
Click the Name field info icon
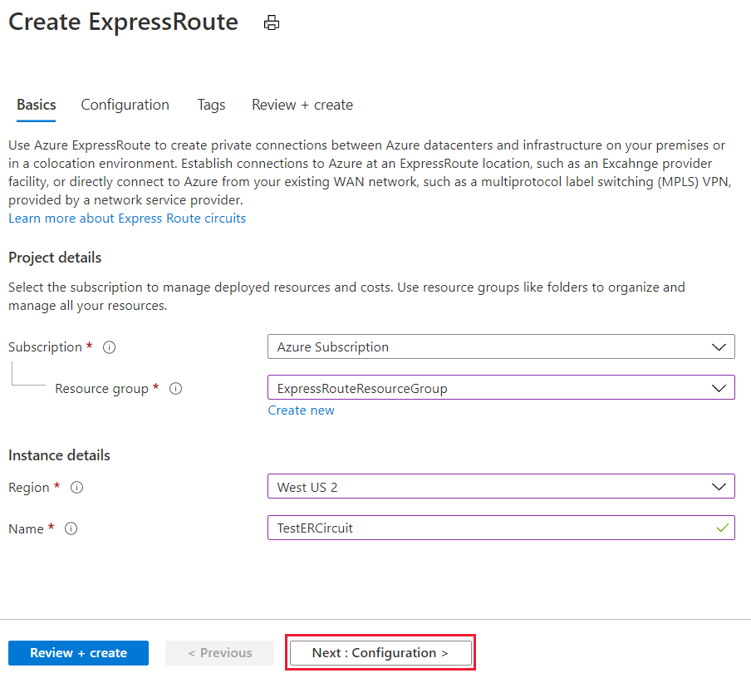point(71,528)
